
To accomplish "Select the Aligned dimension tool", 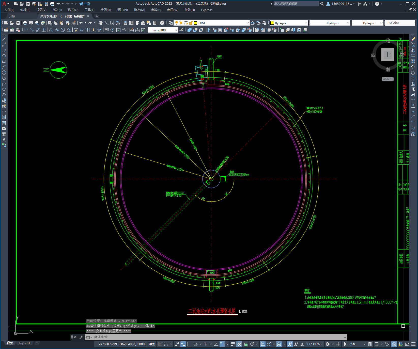I will click(x=32, y=30).
